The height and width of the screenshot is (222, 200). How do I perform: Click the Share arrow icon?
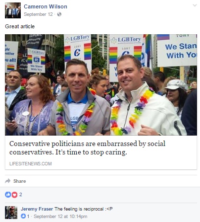coord(8,181)
